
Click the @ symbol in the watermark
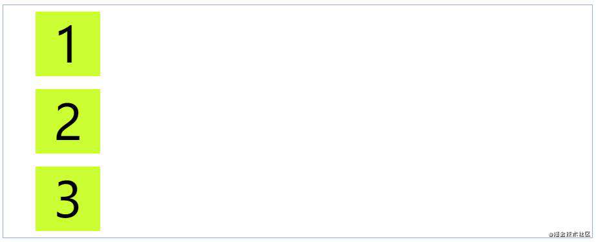[x=551, y=234]
